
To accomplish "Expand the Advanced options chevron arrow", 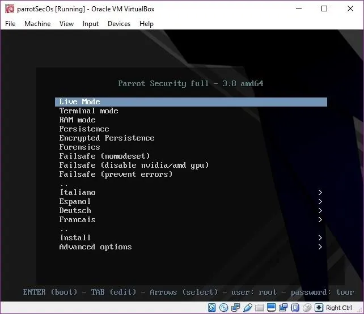I will pos(320,247).
